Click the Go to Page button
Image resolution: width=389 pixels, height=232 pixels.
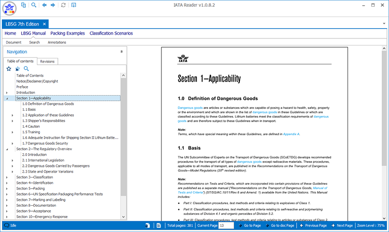click(249, 225)
